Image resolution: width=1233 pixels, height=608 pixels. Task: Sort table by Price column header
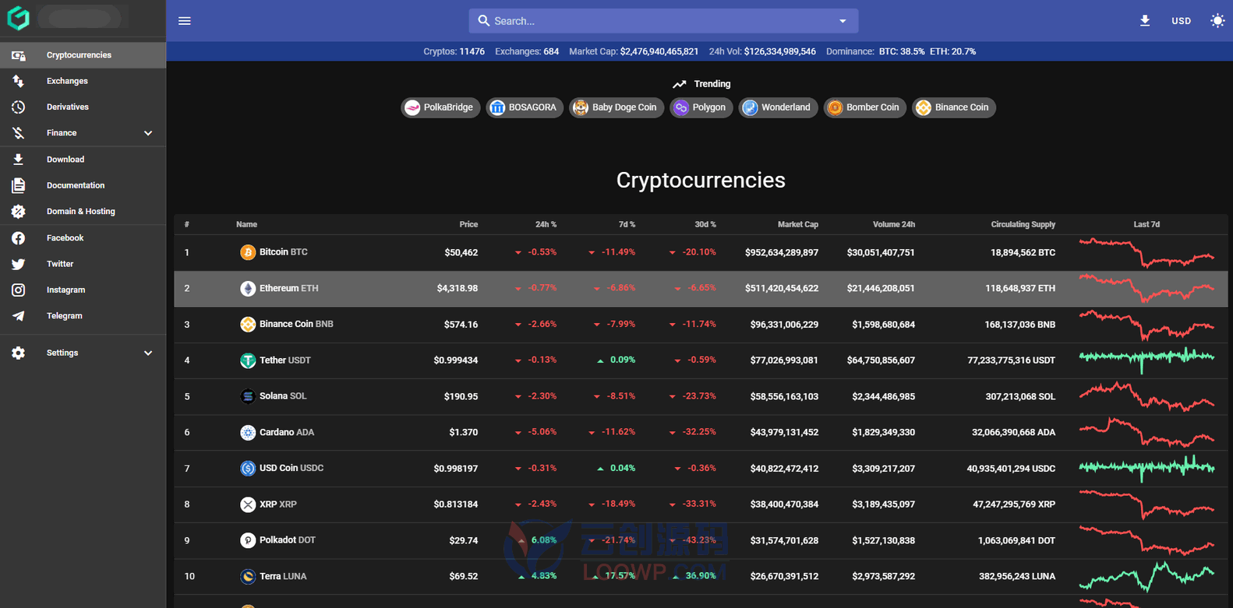click(x=468, y=224)
